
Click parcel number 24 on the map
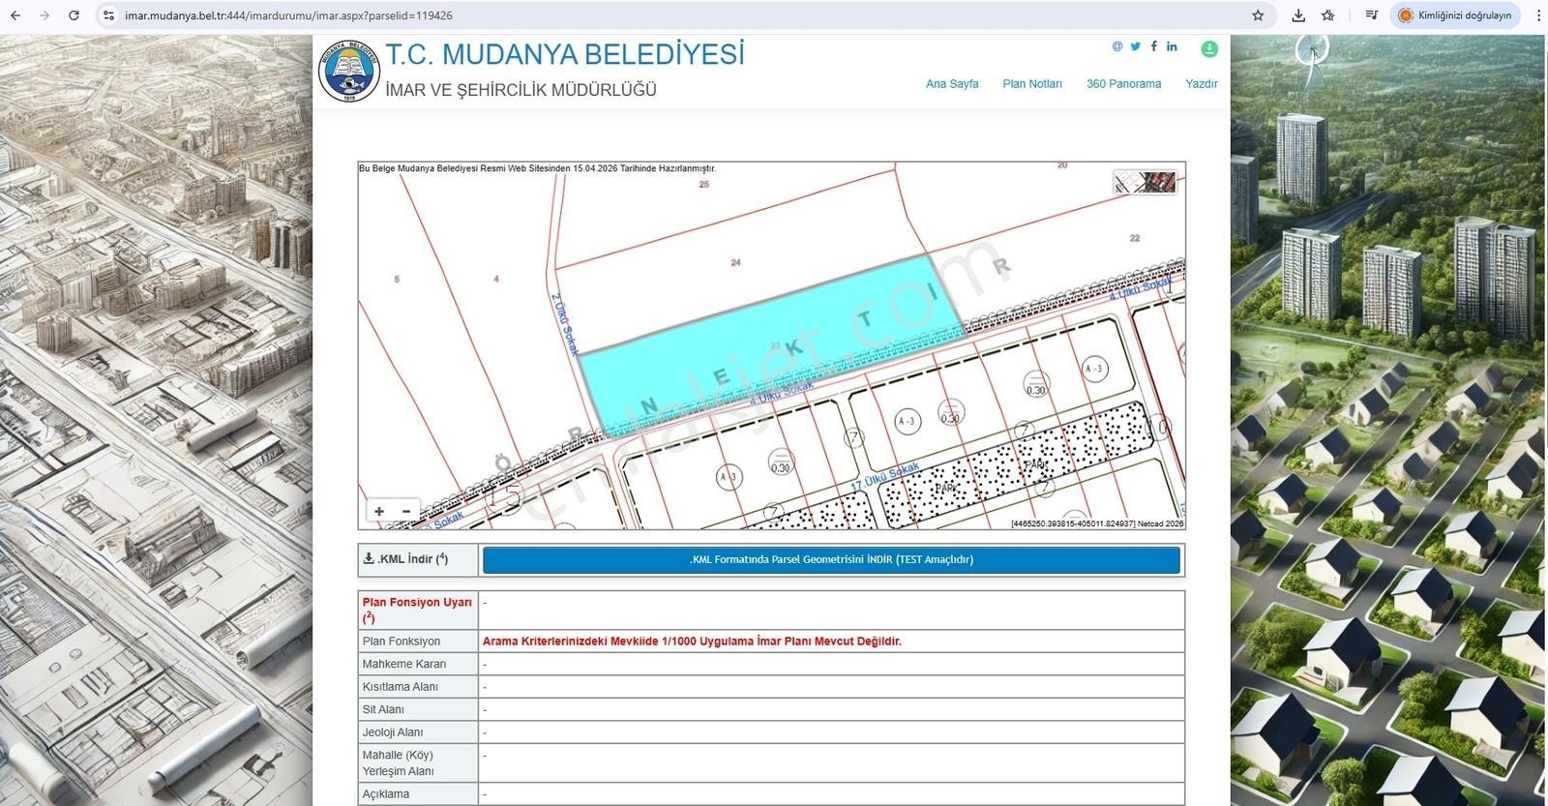pos(735,262)
